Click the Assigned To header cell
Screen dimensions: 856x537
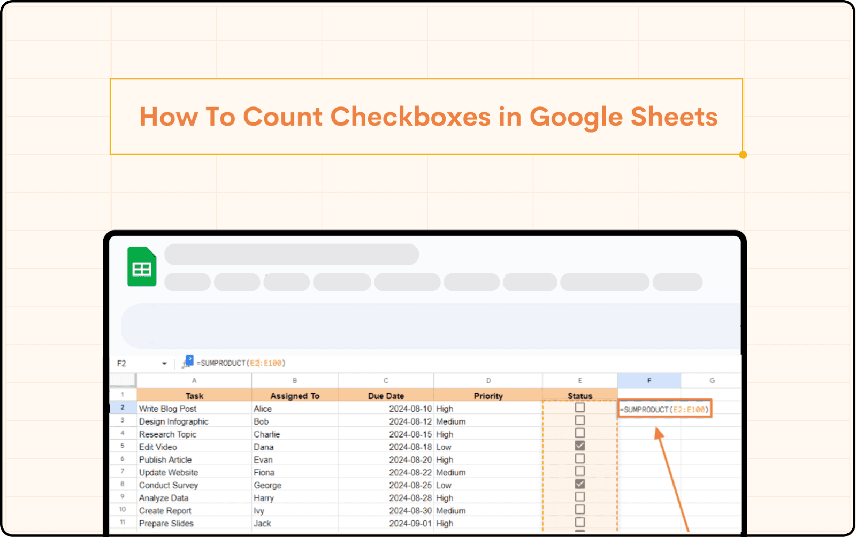coord(295,395)
